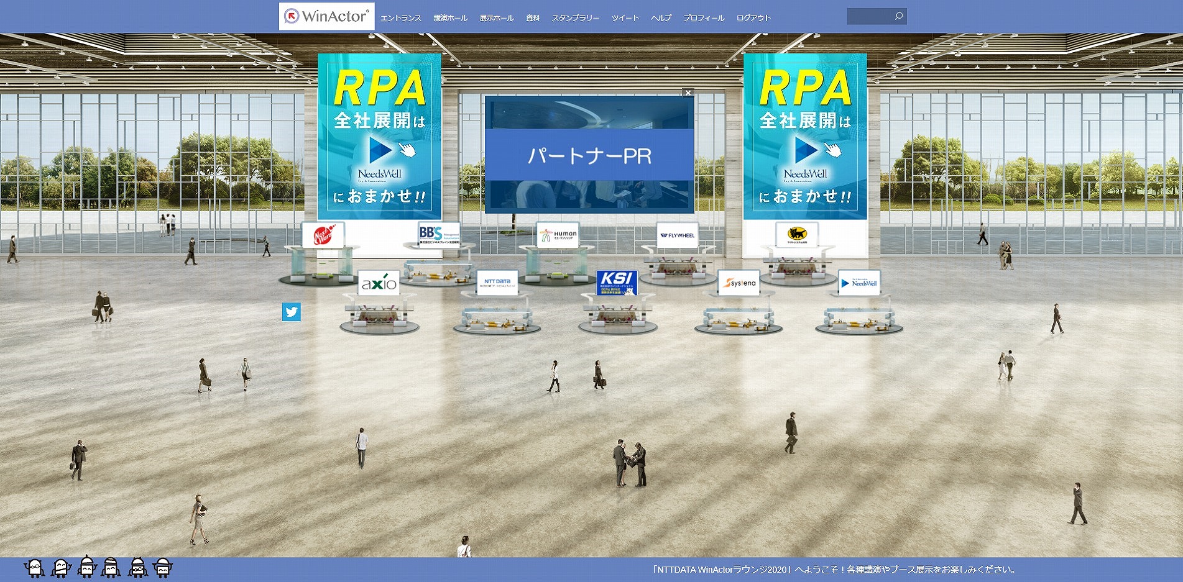Image resolution: width=1183 pixels, height=582 pixels.
Task: Click the mascot with spiked helmet
Action: (86, 566)
